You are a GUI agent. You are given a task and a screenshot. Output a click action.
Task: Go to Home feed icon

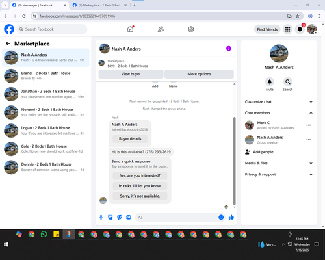[130, 29]
